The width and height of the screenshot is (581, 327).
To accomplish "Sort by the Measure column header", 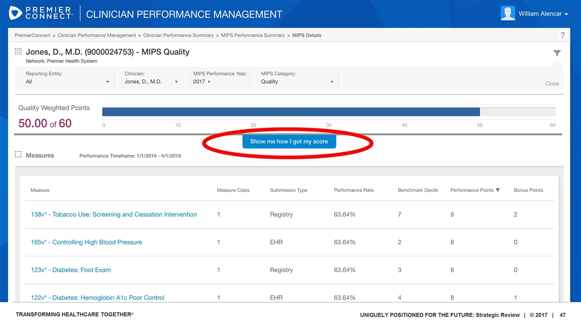I will (40, 190).
